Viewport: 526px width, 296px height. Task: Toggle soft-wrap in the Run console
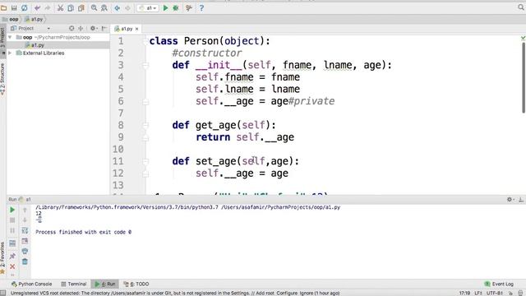tap(25, 230)
